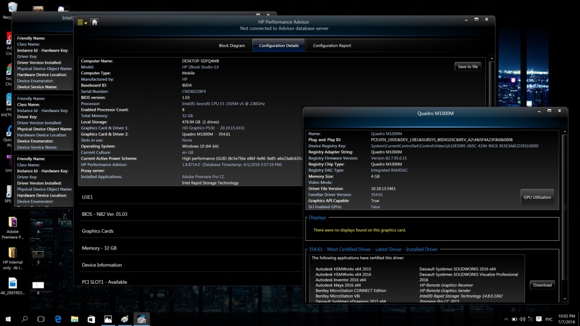The height and width of the screenshot is (326, 580).
Task: Open the Windows Store taskbar icon
Action: pyautogui.click(x=91, y=319)
